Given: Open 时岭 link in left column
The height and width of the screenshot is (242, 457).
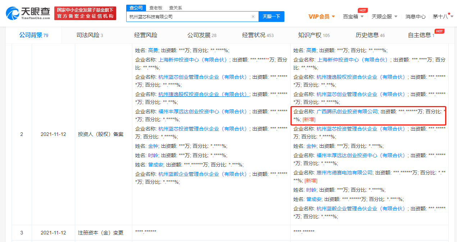Looking at the screenshot, I should click(x=153, y=155).
